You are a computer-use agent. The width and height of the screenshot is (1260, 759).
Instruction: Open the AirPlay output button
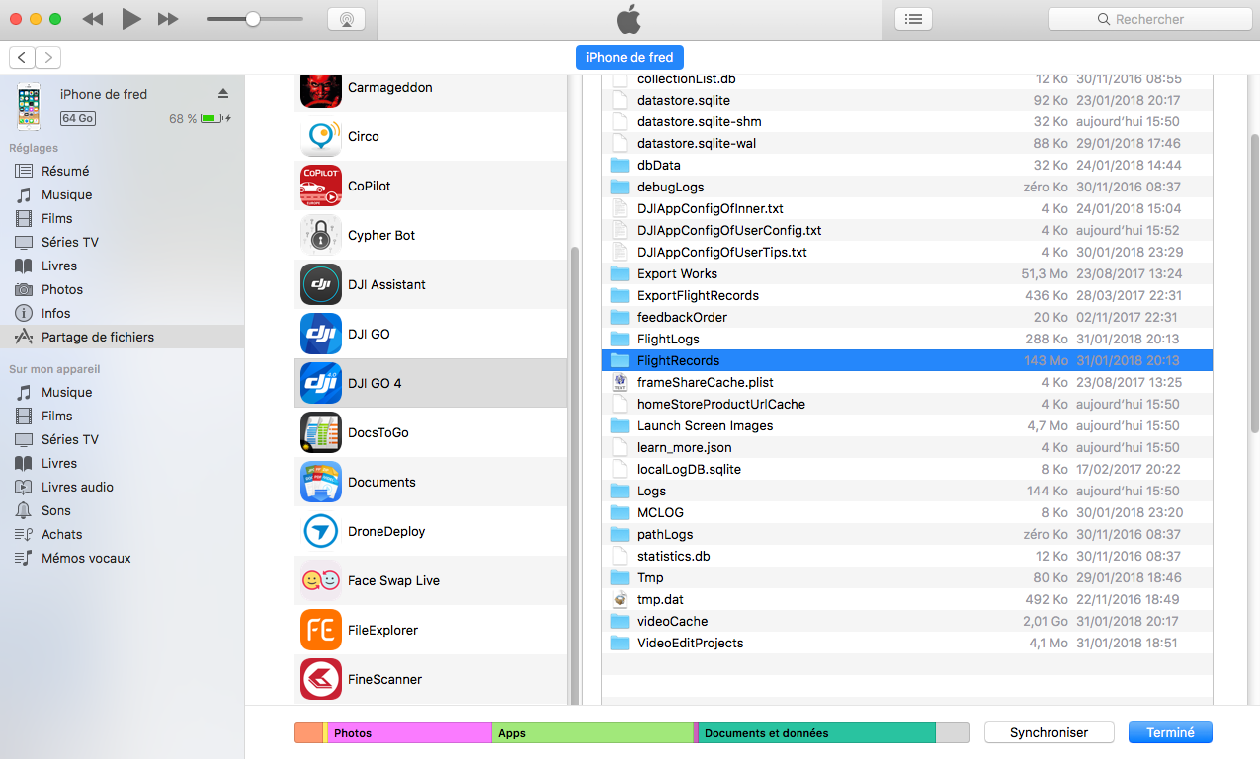click(x=346, y=19)
